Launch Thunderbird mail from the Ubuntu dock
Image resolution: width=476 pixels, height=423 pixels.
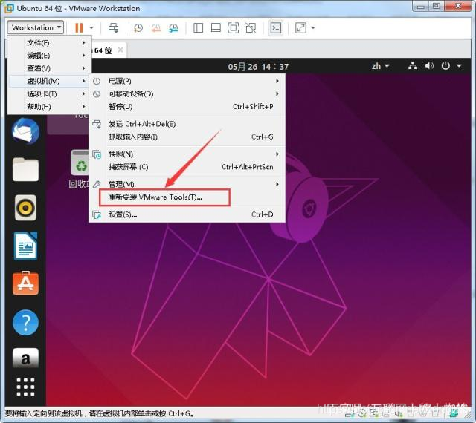[x=26, y=131]
